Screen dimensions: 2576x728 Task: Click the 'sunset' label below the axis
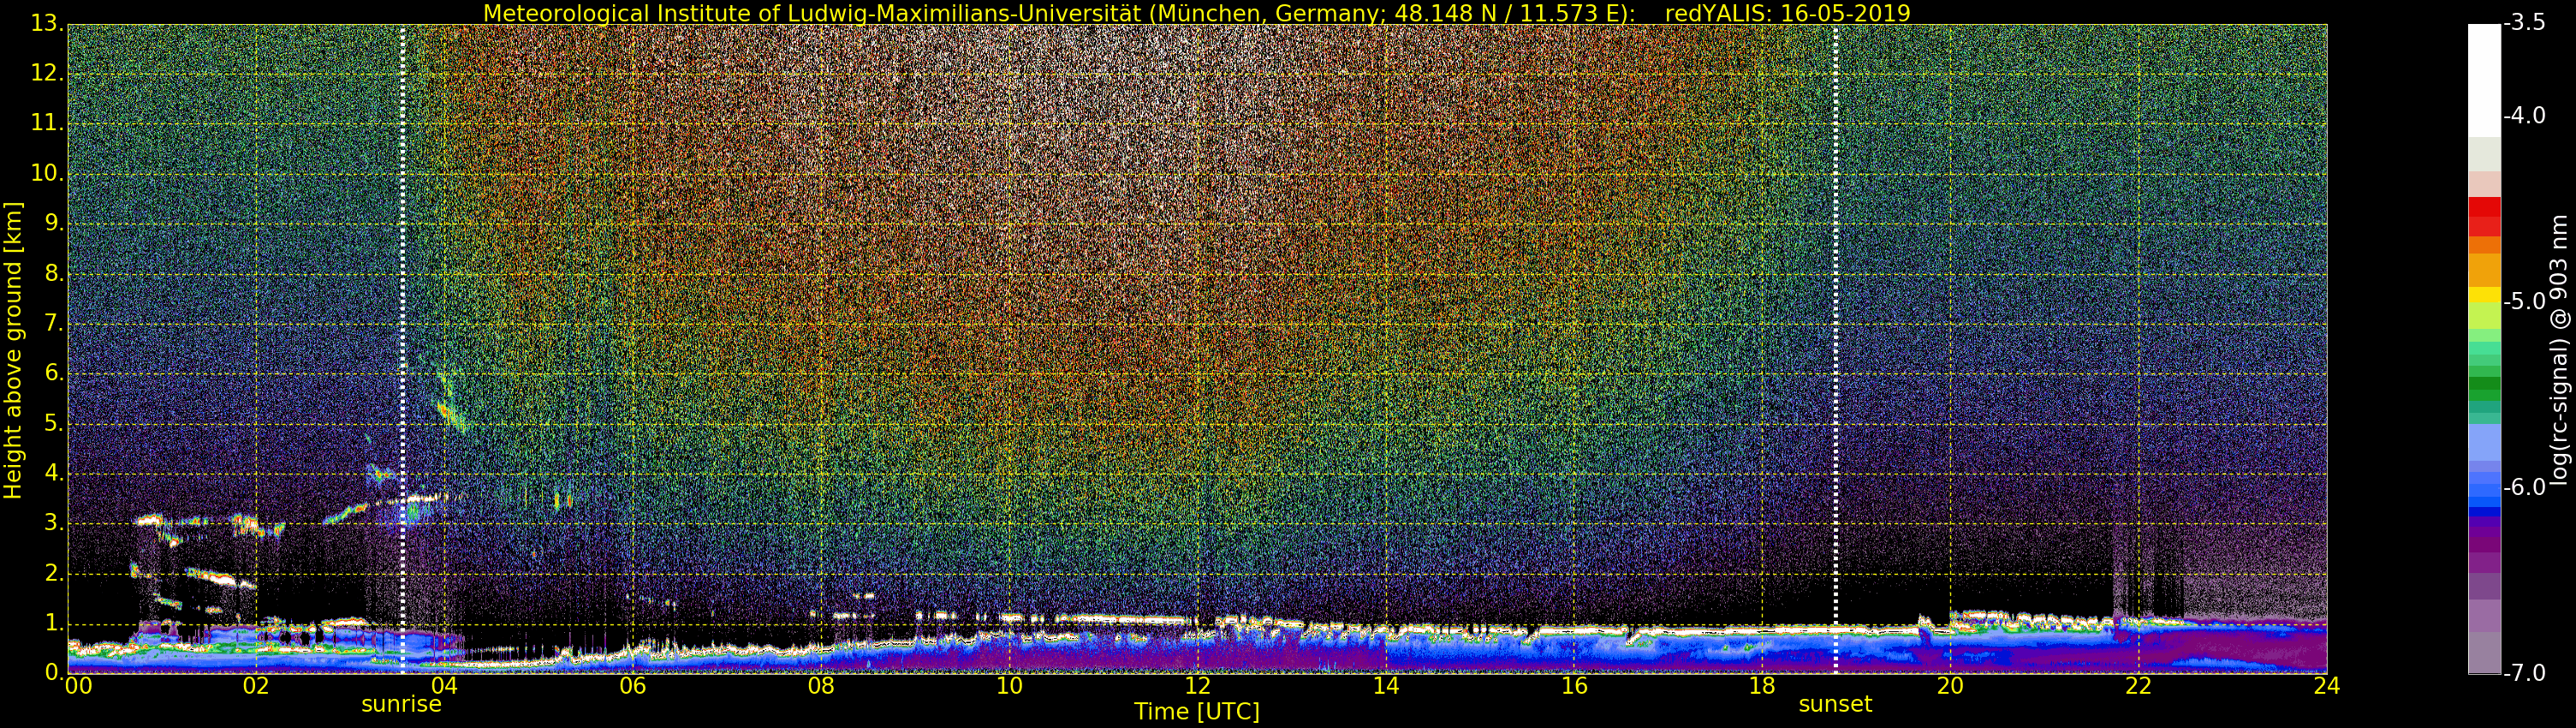coord(1835,704)
